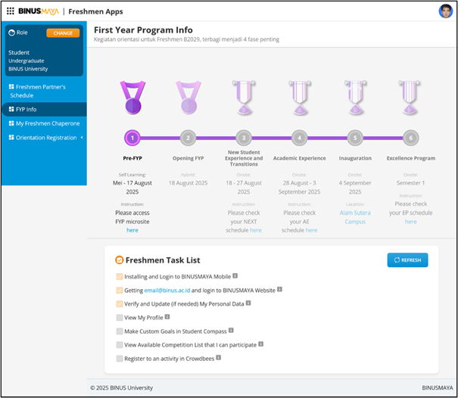Toggle Getting email and login to Website checkbox
This screenshot has height=398, width=458.
pyautogui.click(x=119, y=291)
